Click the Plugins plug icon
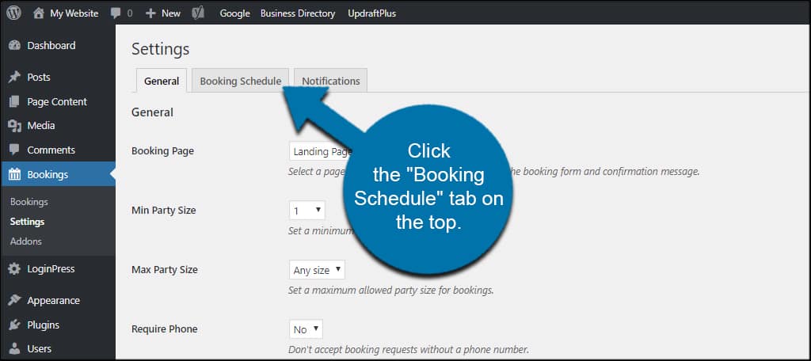 (14, 325)
